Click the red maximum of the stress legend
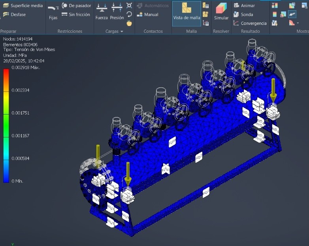The height and width of the screenshot is (246, 309). tap(6, 71)
